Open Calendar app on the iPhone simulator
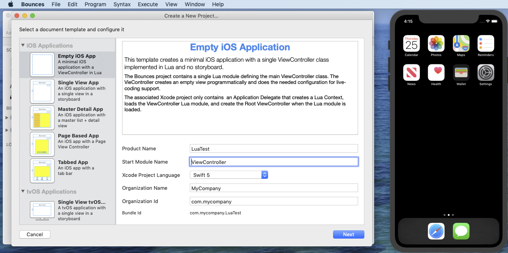Viewport: 508px width, 253px height. pos(411,43)
